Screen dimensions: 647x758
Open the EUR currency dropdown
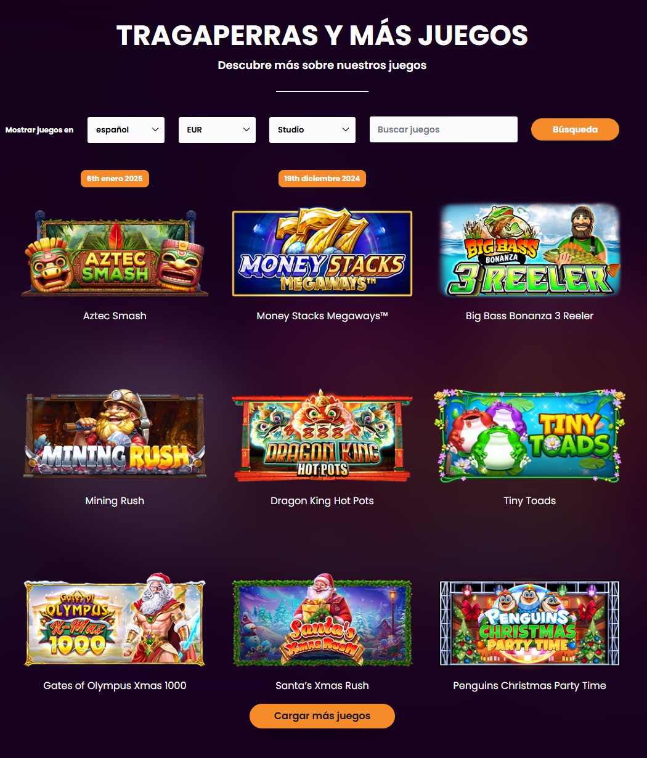217,130
